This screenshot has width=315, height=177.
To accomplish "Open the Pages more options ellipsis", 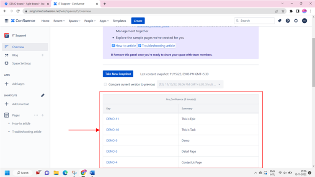I will point(36,115).
